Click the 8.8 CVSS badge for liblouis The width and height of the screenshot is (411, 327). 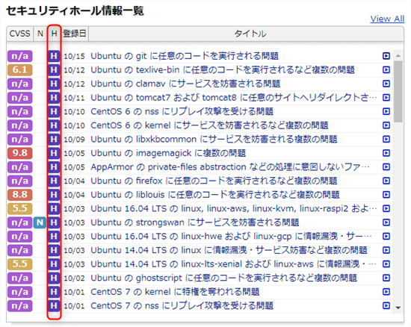20,195
